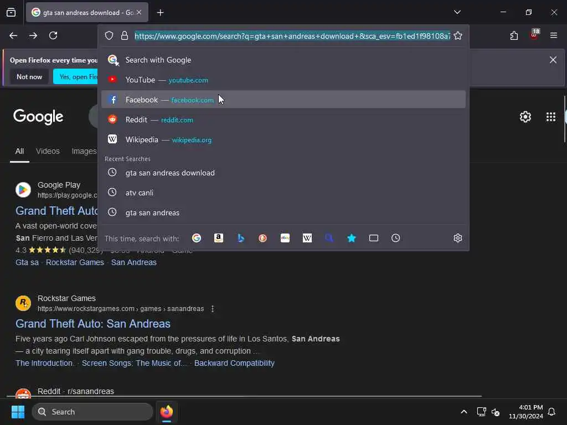View site security lock icon
Viewport: 567px width, 425px height.
pyautogui.click(x=125, y=35)
